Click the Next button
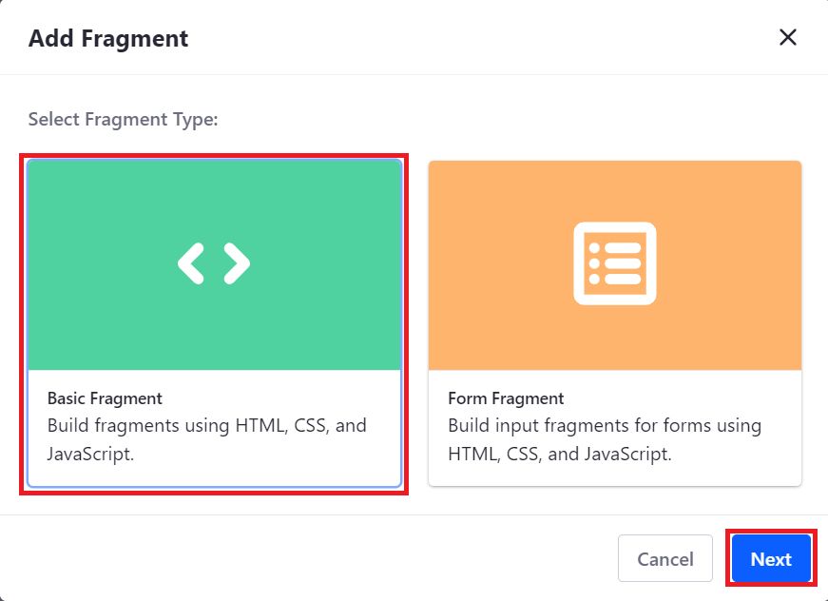 [771, 559]
